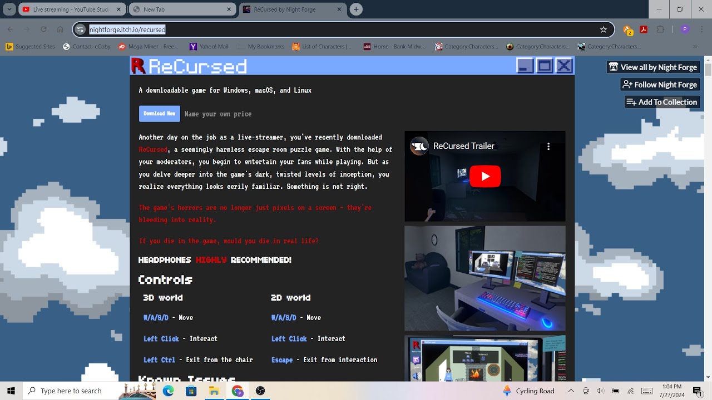
Task: Open the Windows Start menu
Action: [x=11, y=391]
